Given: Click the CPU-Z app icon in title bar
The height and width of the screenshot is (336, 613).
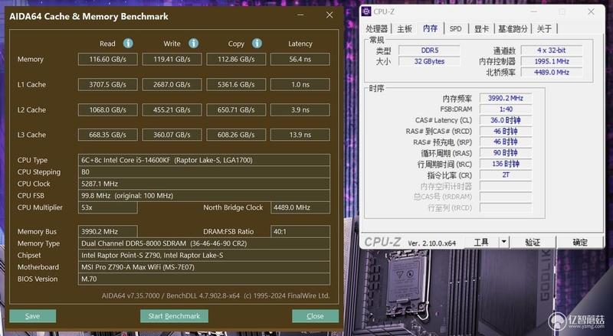Looking at the screenshot, I should [366, 11].
